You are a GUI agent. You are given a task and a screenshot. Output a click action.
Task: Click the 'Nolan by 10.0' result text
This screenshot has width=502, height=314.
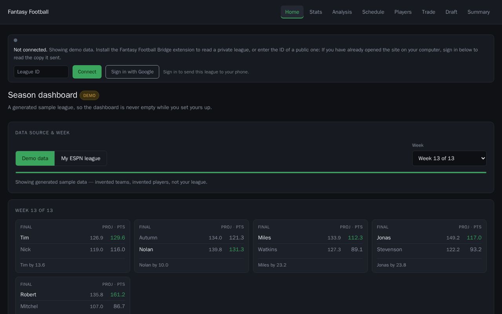click(154, 265)
